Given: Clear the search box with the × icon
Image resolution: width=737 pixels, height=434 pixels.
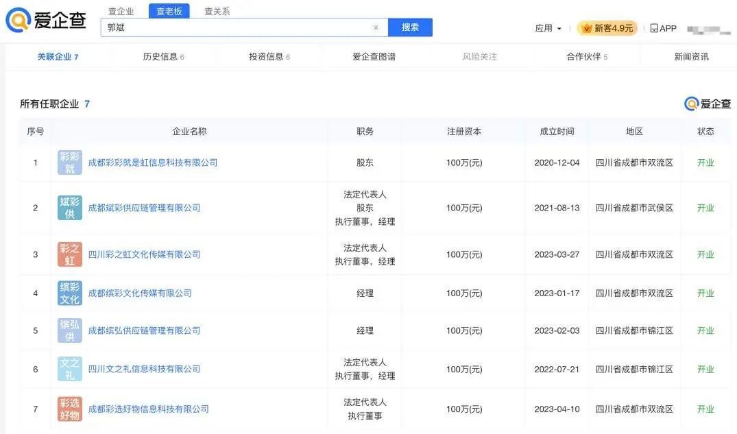Looking at the screenshot, I should 376,28.
